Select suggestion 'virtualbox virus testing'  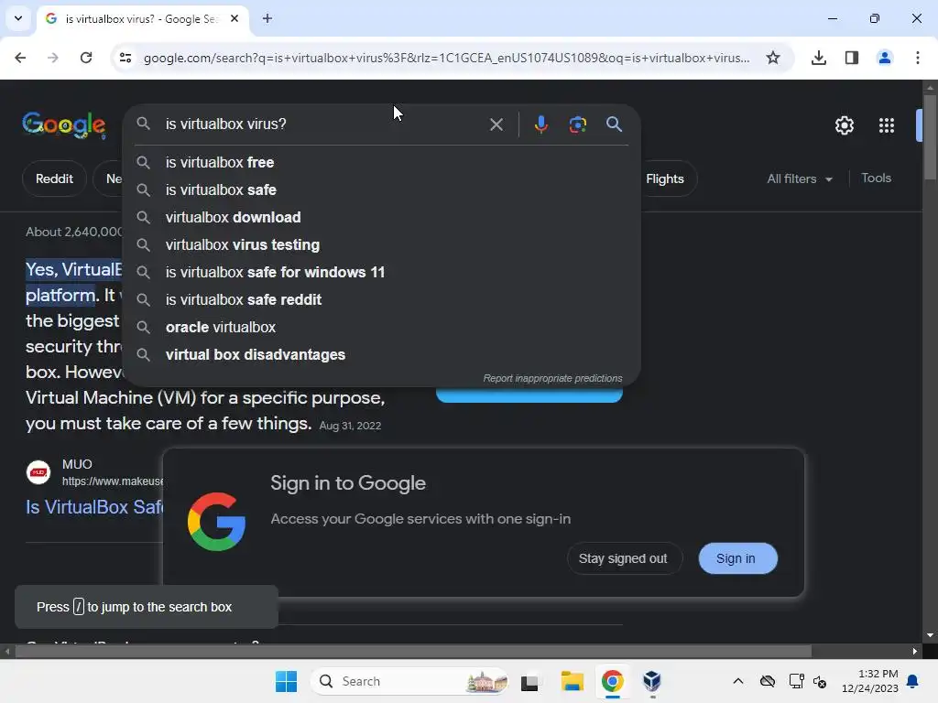click(x=381, y=245)
